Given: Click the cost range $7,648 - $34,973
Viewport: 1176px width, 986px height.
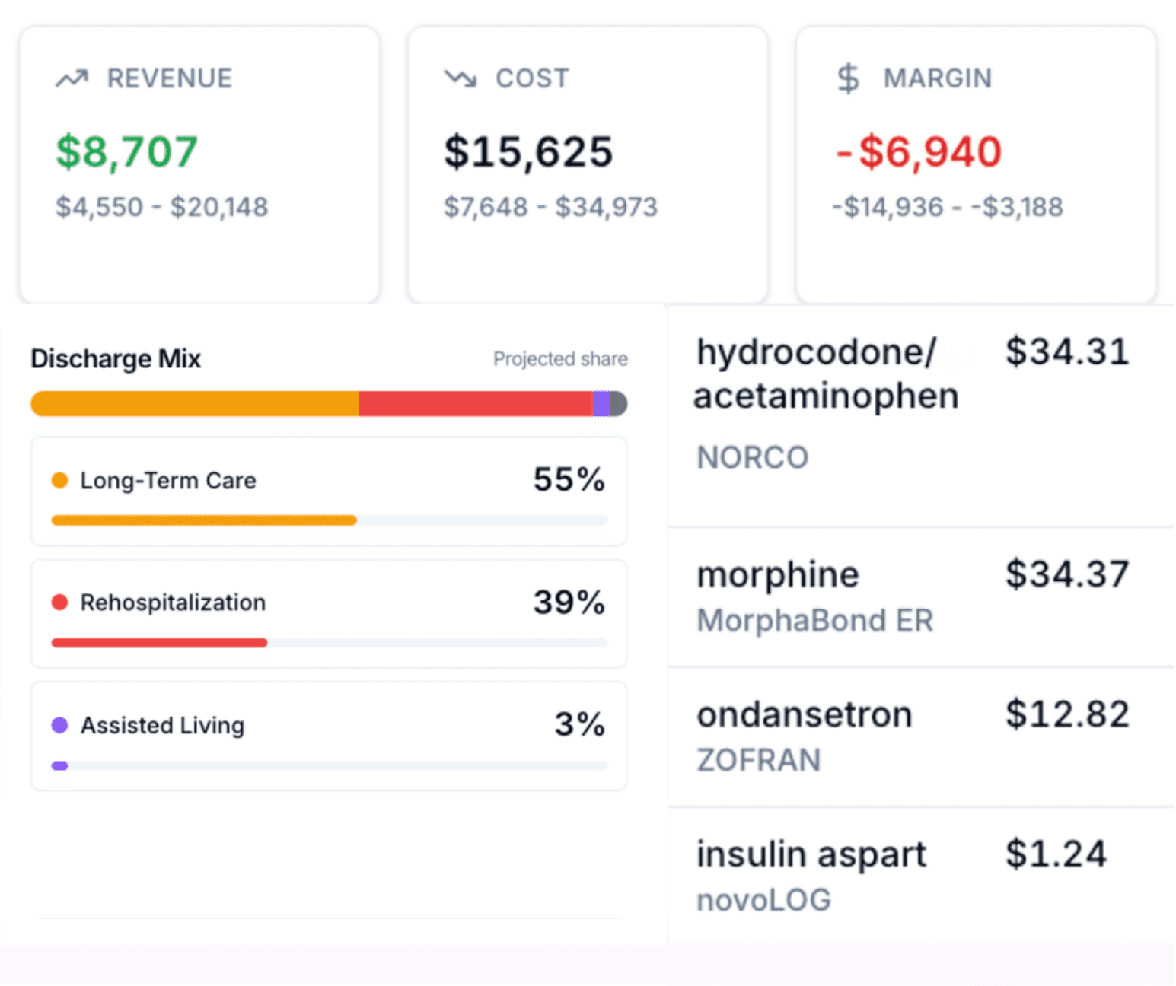Looking at the screenshot, I should 550,207.
